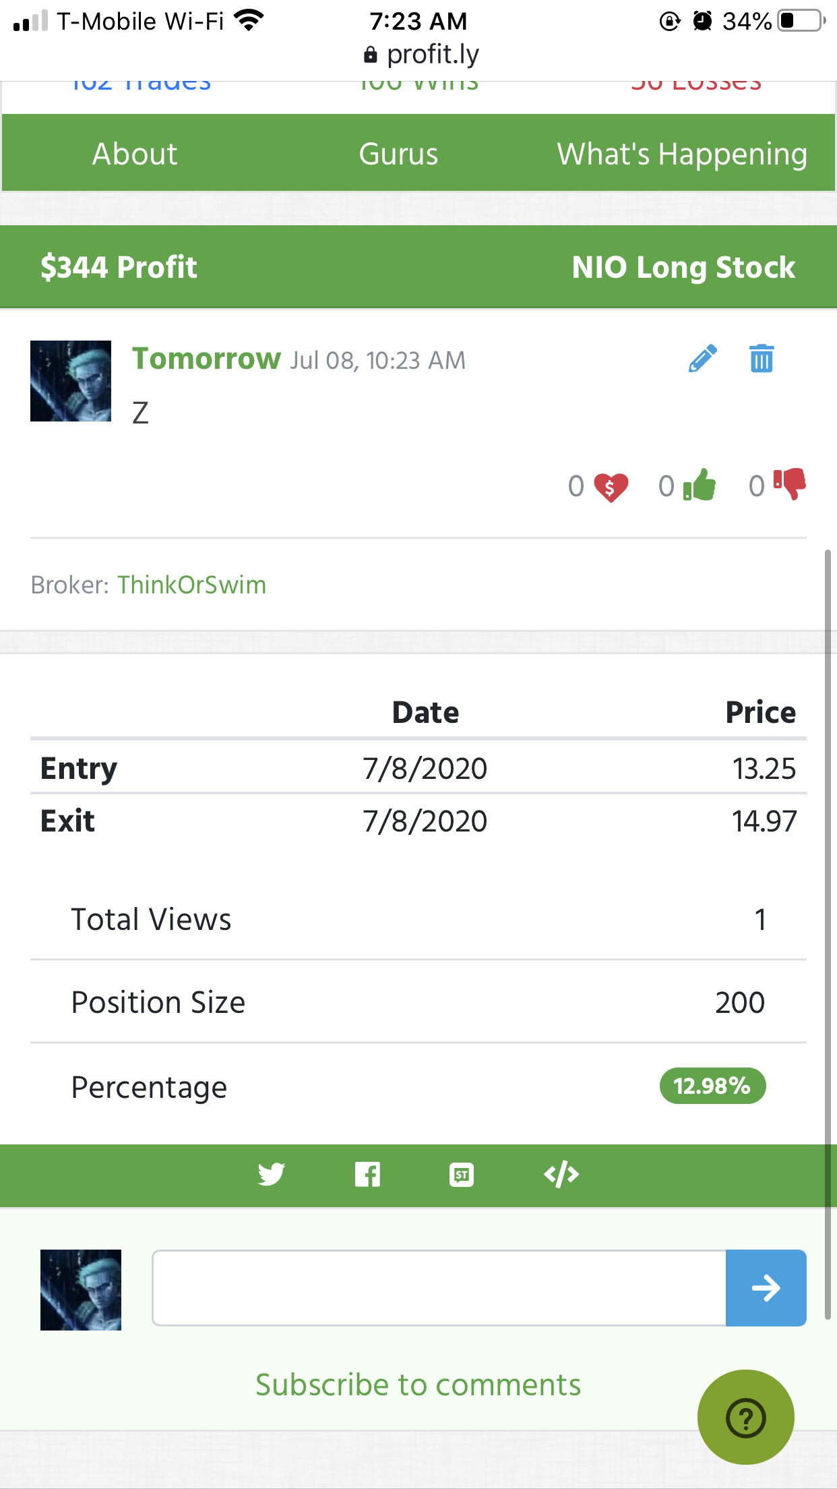The image size is (837, 1489).
Task: Open the What's Happening tab
Action: point(682,154)
